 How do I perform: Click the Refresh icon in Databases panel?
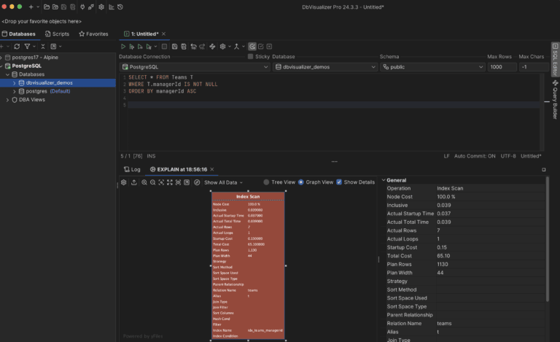[17, 47]
